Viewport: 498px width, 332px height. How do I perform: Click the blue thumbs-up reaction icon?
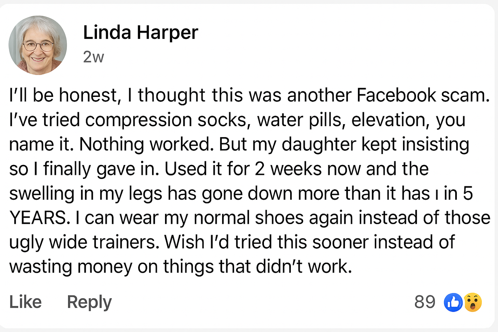(x=453, y=302)
